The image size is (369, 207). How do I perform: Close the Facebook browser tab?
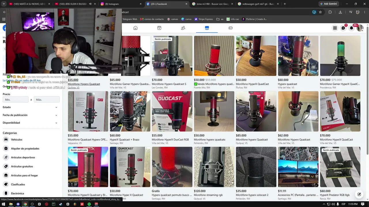186,4
